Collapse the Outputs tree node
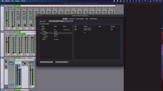The image size is (163, 91). 42,31
